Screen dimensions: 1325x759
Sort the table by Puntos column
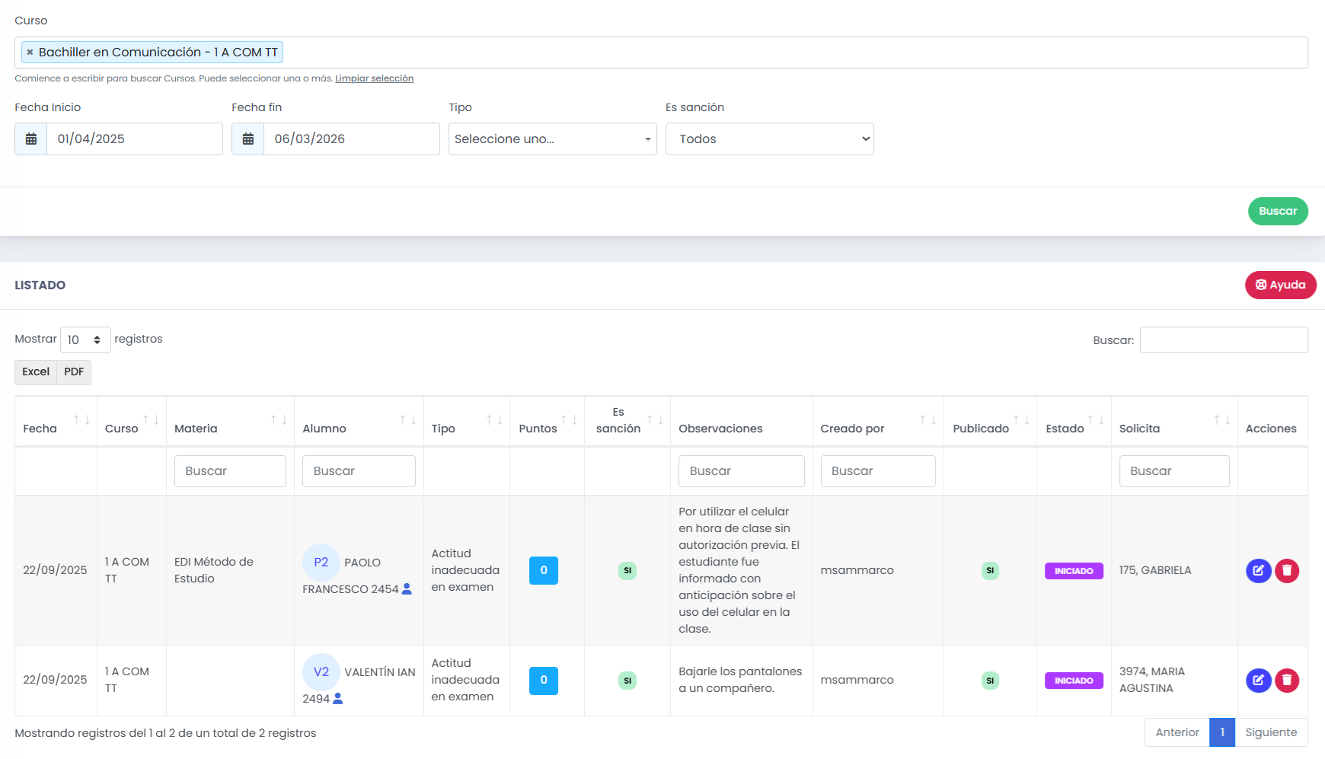(547, 421)
